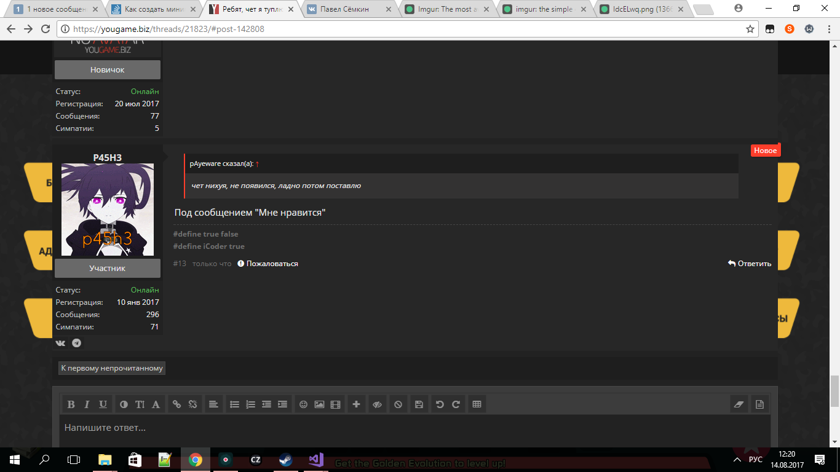Screen dimensions: 840x472
Task: Insert media using the film icon
Action: 335,404
